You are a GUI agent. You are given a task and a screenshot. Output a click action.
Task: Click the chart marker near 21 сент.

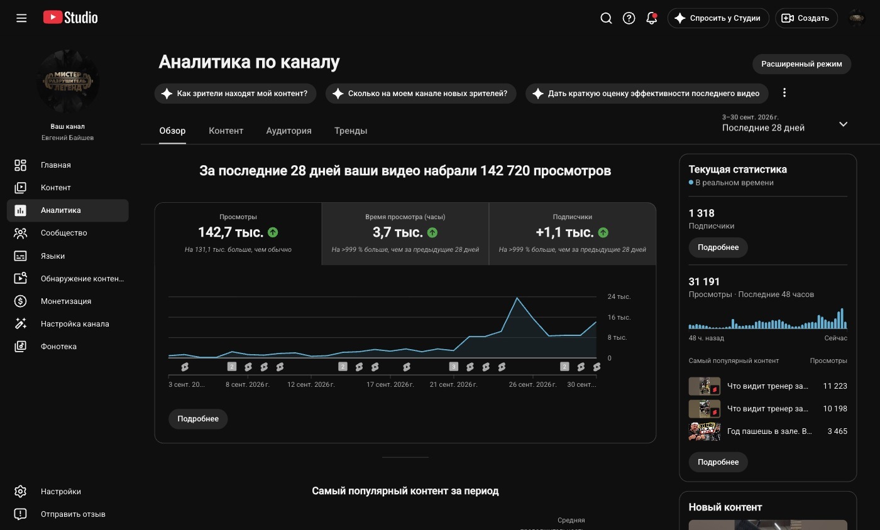(x=454, y=367)
